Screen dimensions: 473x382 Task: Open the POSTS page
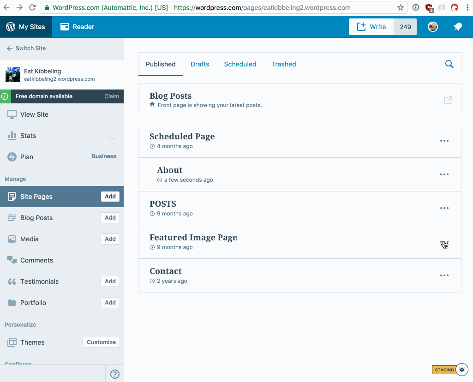(163, 204)
